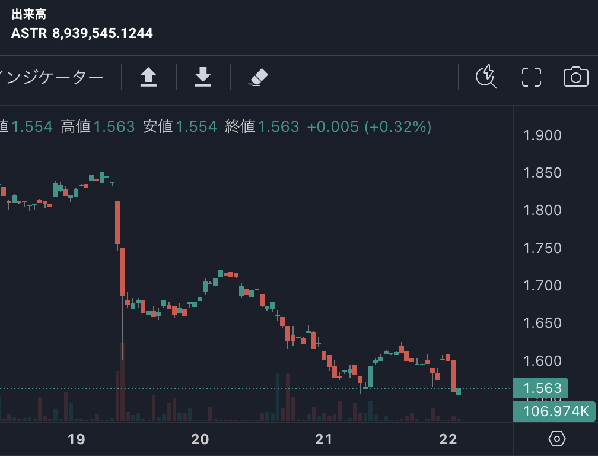
Task: Click date 21 on time axis
Action: 324,439
